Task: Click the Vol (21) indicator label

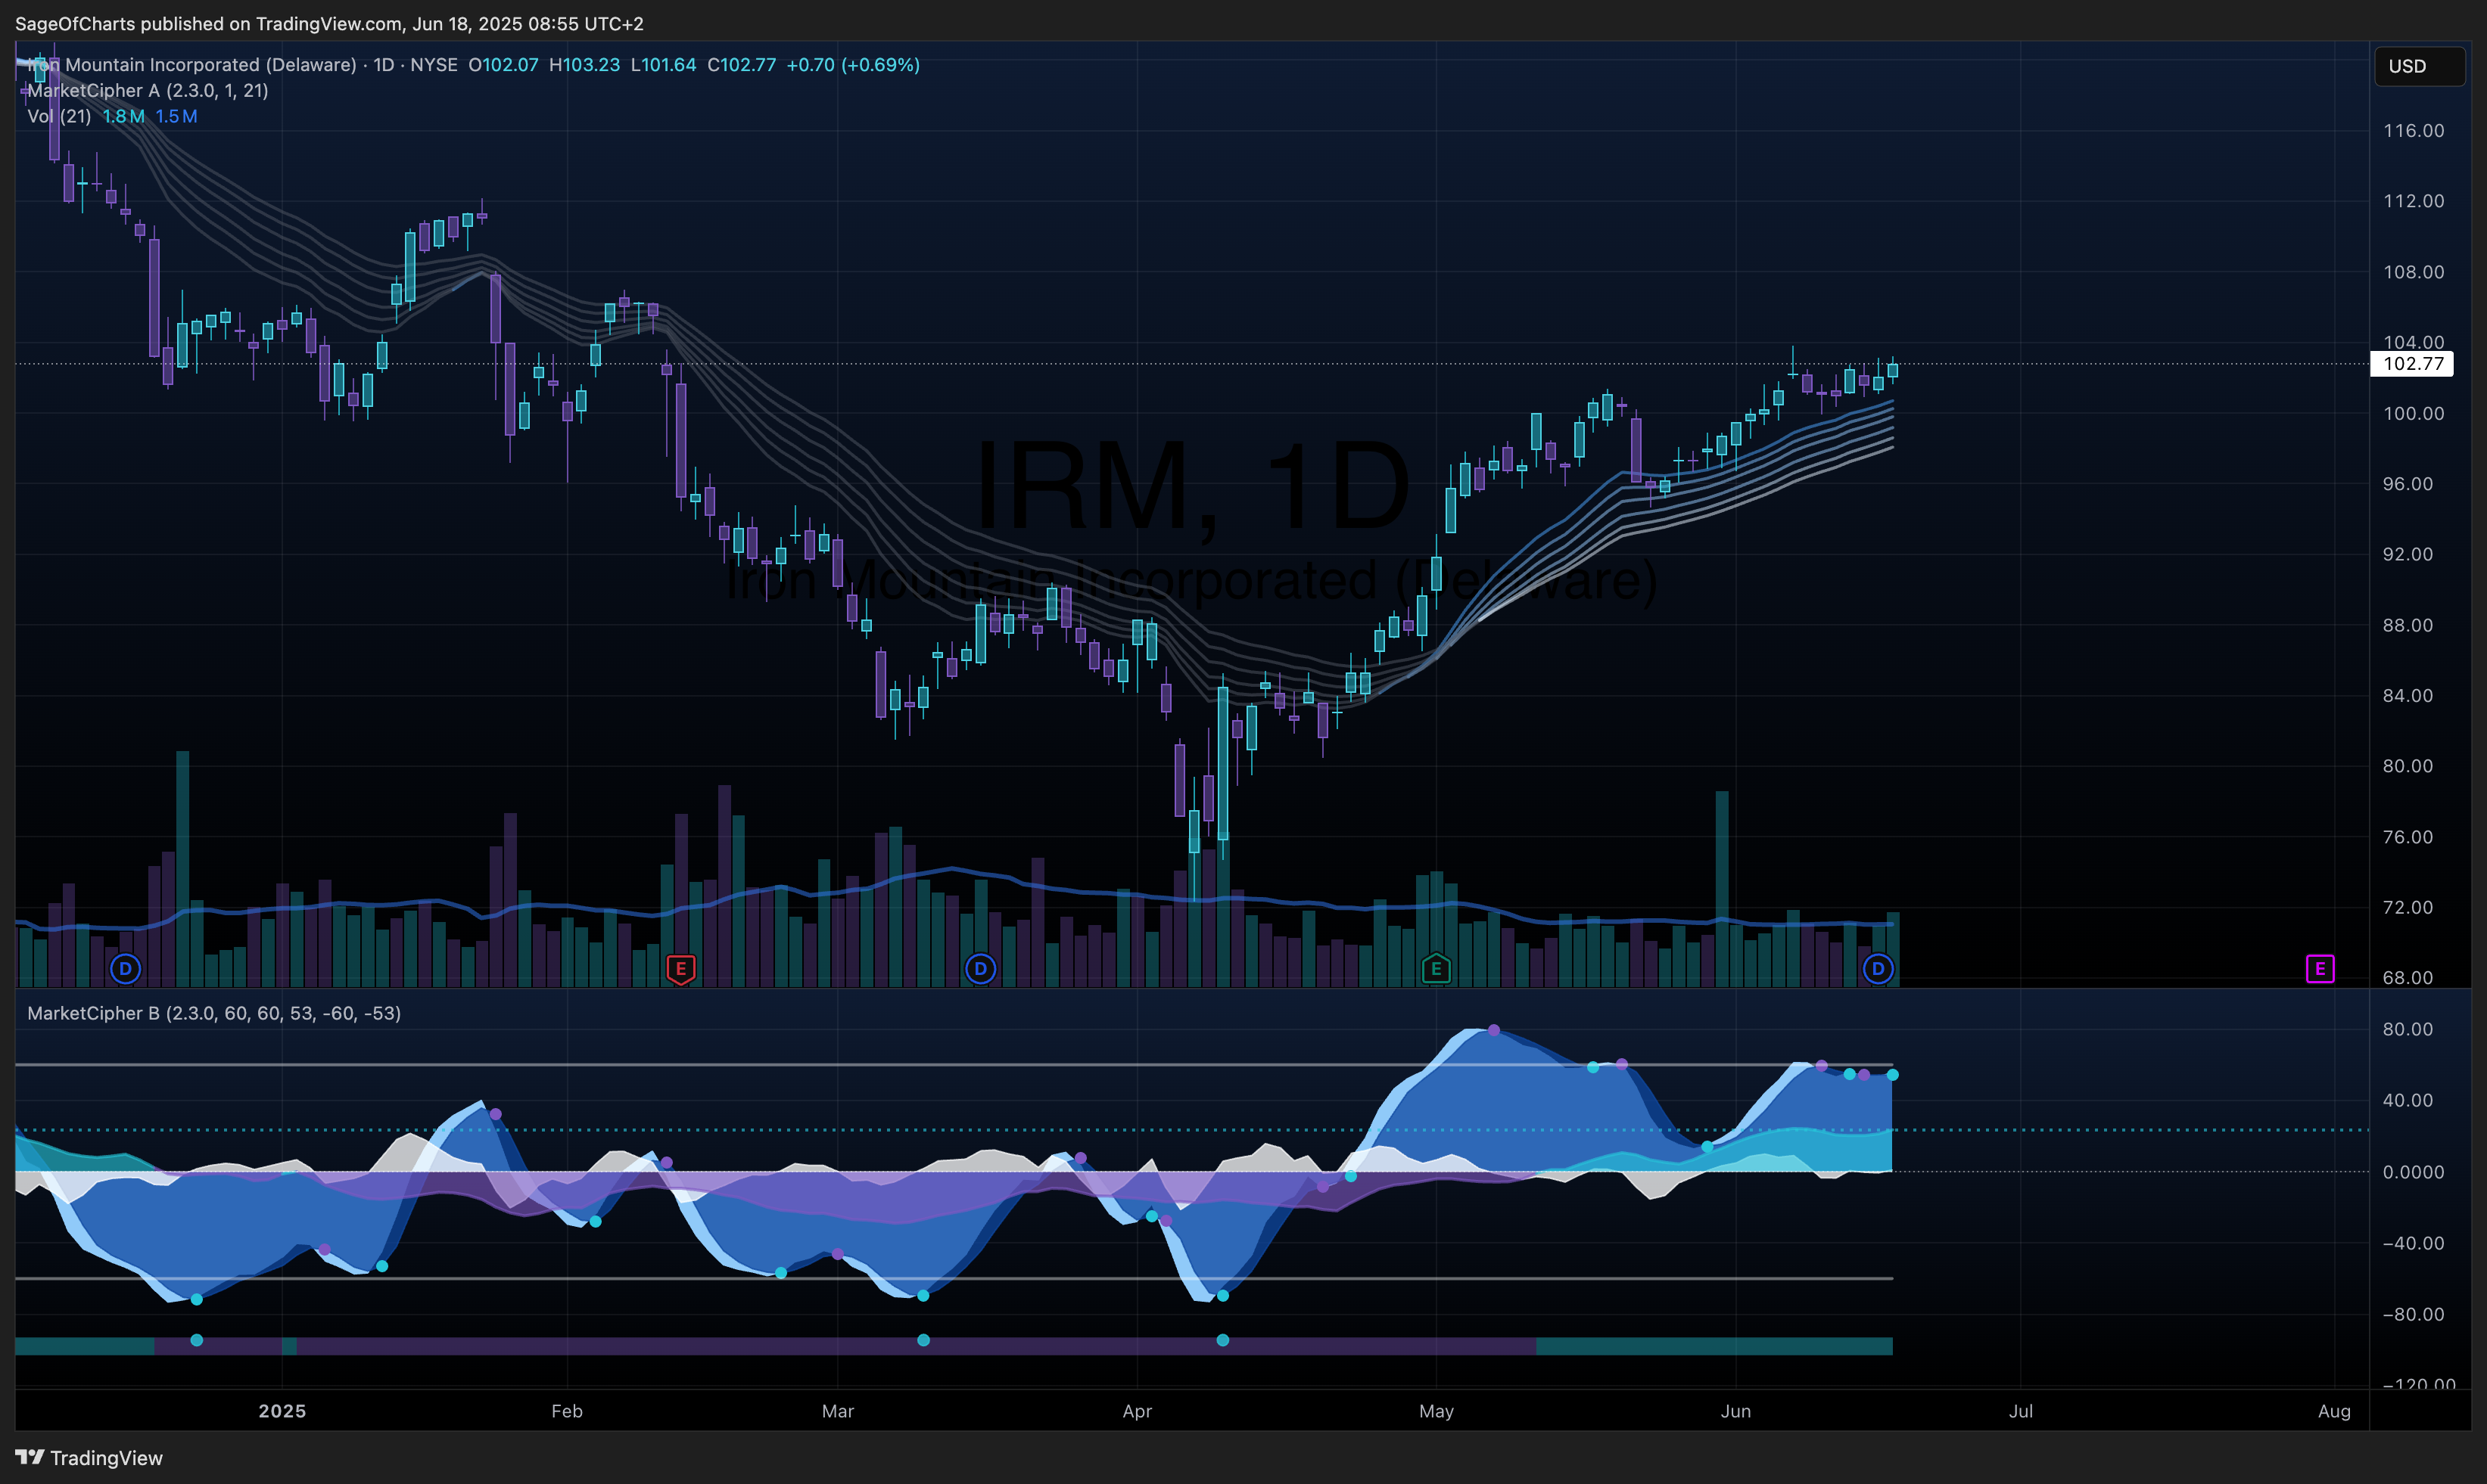Action: coord(59,116)
